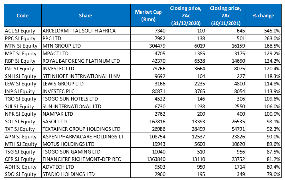Click the 545.0% change value

[x=263, y=31]
